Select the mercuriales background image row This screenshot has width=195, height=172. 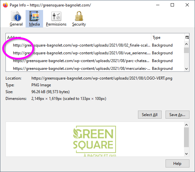coord(82,69)
